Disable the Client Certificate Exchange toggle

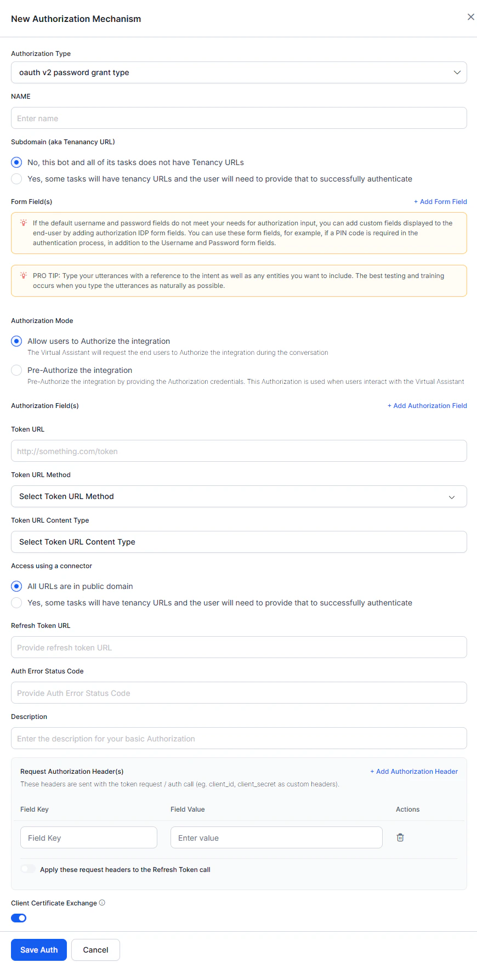click(18, 917)
